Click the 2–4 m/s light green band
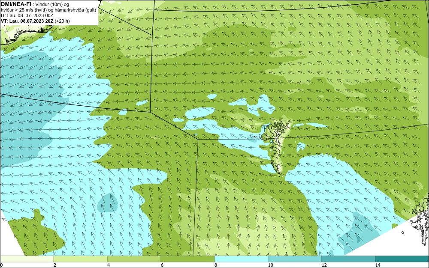 (81, 259)
